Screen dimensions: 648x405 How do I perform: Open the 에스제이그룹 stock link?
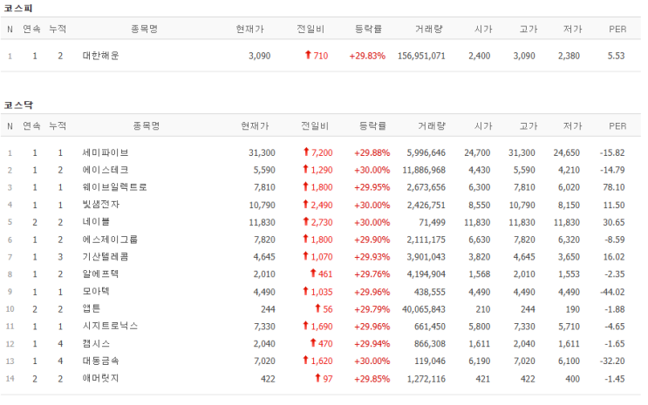click(110, 240)
